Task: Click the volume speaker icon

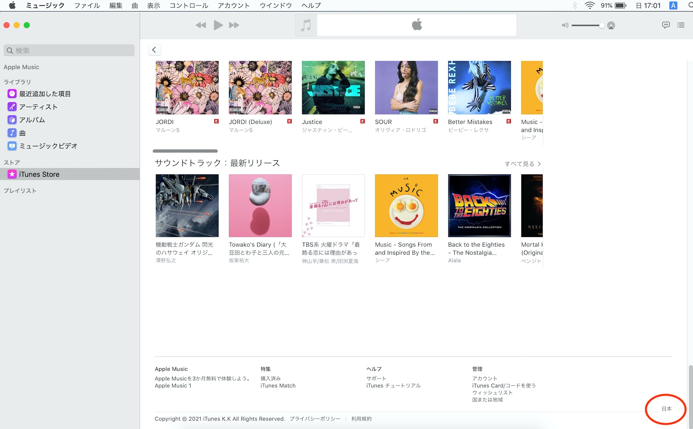Action: (x=565, y=25)
